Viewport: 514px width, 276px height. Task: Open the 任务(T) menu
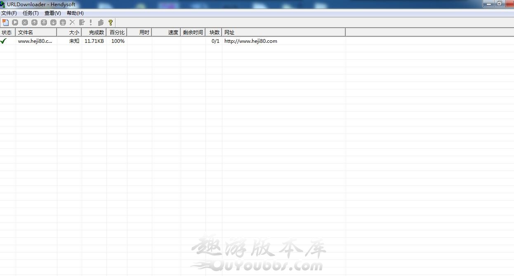click(x=31, y=13)
